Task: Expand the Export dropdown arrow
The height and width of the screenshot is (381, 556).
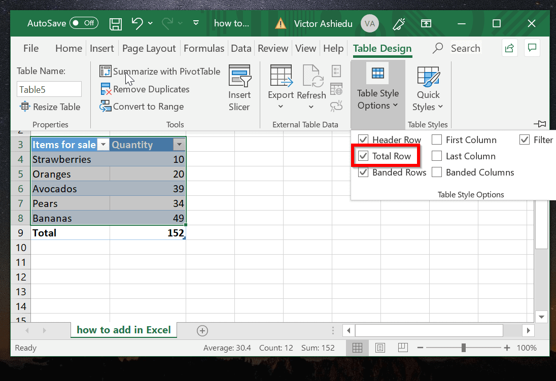Action: click(x=281, y=107)
